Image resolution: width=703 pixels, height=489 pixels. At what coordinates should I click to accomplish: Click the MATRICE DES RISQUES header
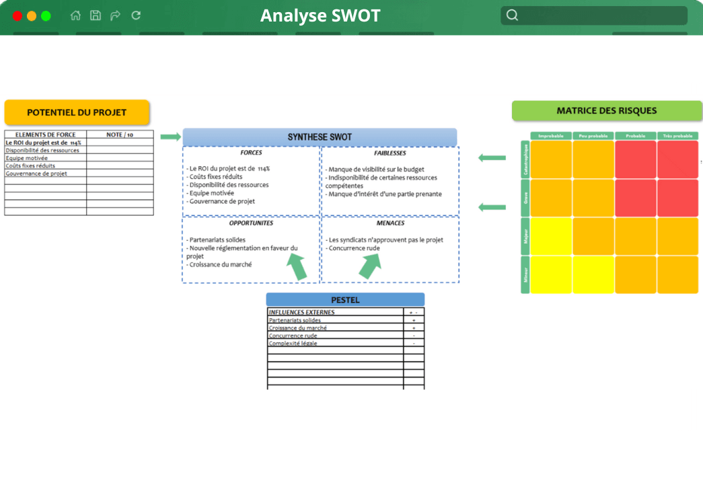point(606,110)
